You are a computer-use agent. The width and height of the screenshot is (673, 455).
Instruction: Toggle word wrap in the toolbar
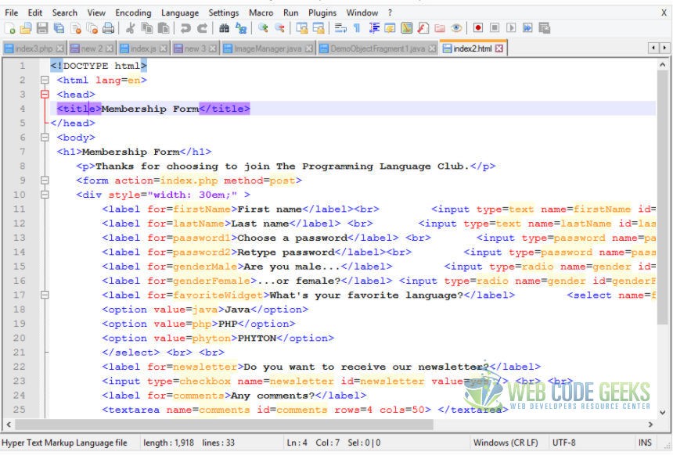click(x=340, y=28)
